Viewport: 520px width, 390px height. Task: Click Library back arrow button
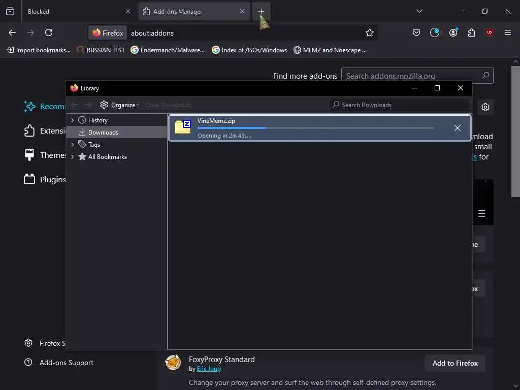(x=75, y=105)
